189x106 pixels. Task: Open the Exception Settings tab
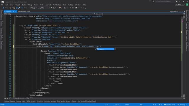click(x=50, y=101)
